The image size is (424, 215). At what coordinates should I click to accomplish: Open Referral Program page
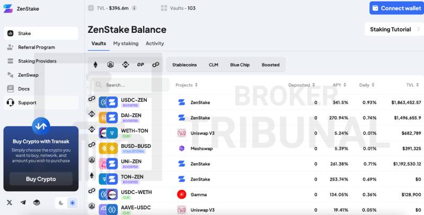point(41,47)
